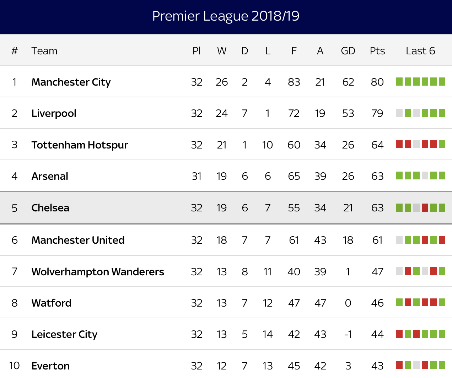Open the Manchester City team link
The height and width of the screenshot is (378, 452).
(x=71, y=82)
